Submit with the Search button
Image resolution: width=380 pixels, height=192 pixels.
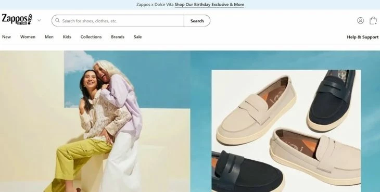tap(197, 21)
